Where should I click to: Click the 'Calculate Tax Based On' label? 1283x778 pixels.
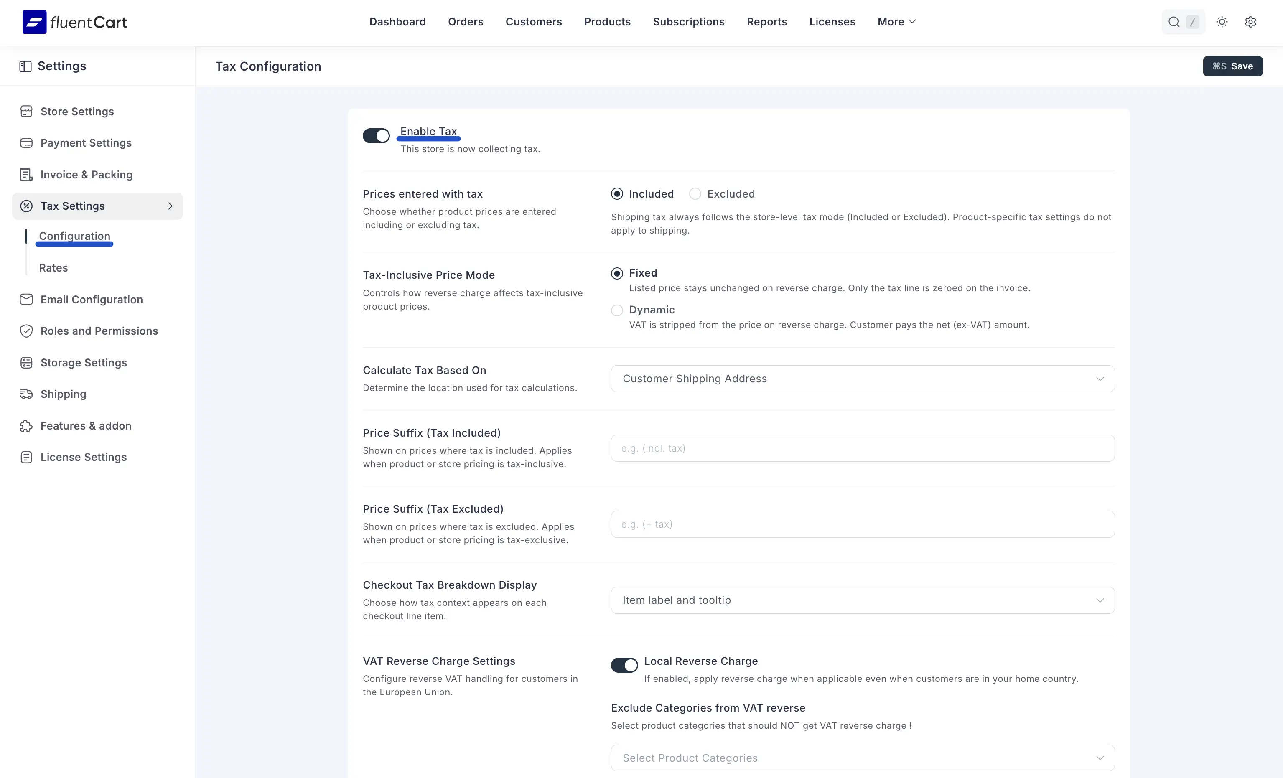tap(424, 370)
